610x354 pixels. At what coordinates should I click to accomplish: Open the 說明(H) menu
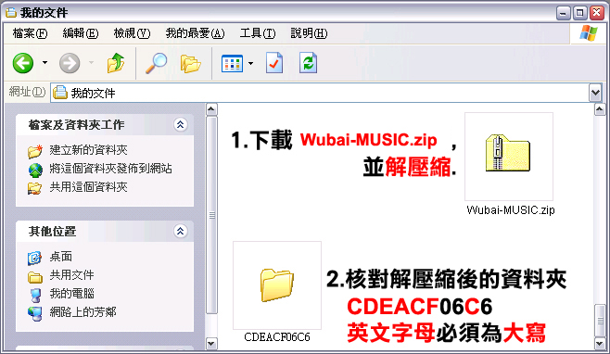(309, 33)
